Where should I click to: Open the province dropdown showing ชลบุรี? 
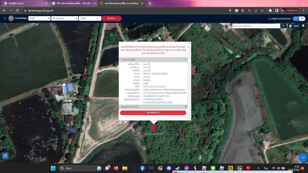[39, 18]
